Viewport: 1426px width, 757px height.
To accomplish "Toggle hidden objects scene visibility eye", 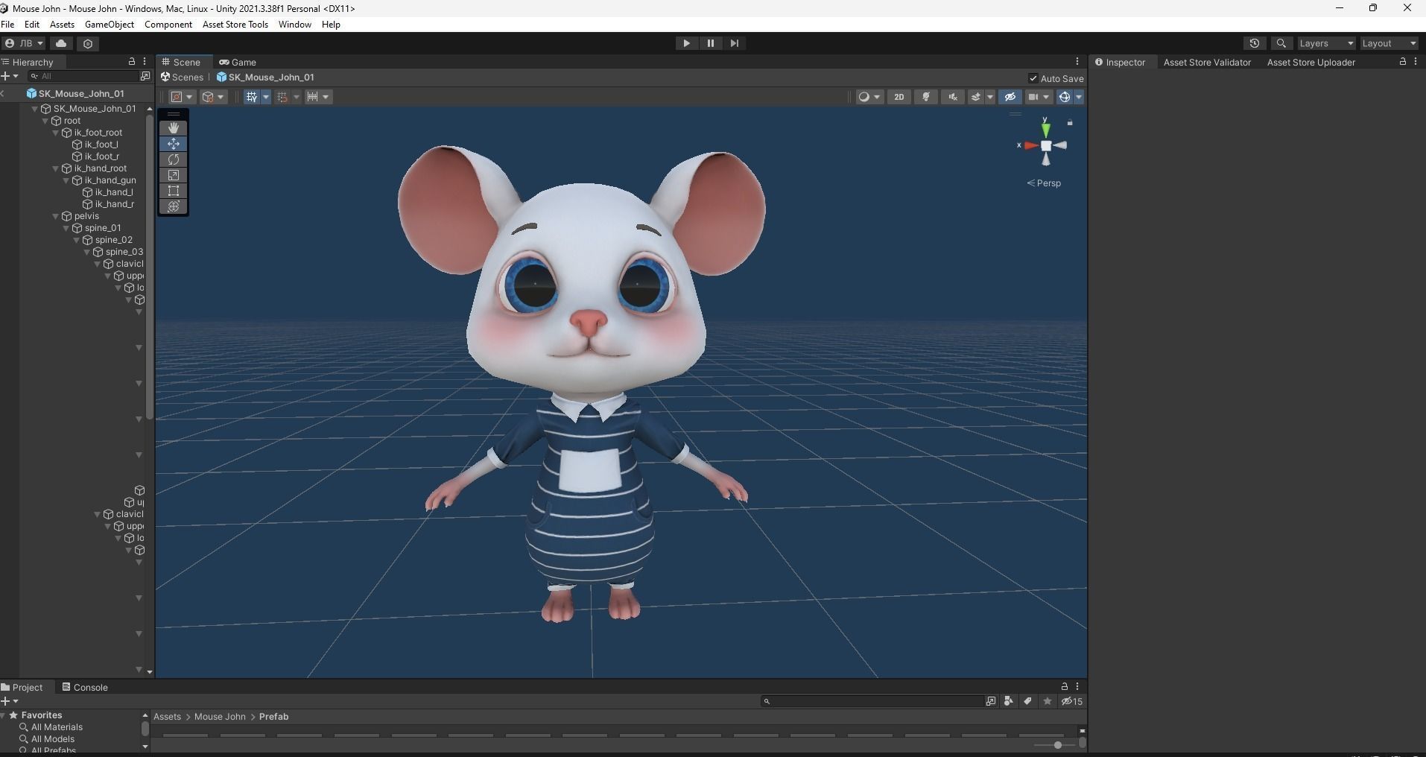I will [1010, 97].
